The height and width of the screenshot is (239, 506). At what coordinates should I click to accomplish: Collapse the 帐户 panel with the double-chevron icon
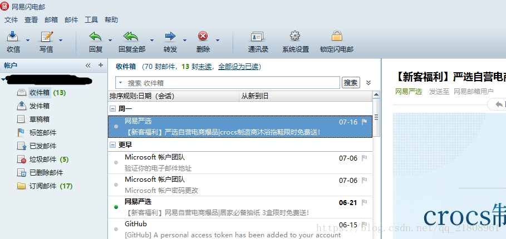(x=88, y=66)
